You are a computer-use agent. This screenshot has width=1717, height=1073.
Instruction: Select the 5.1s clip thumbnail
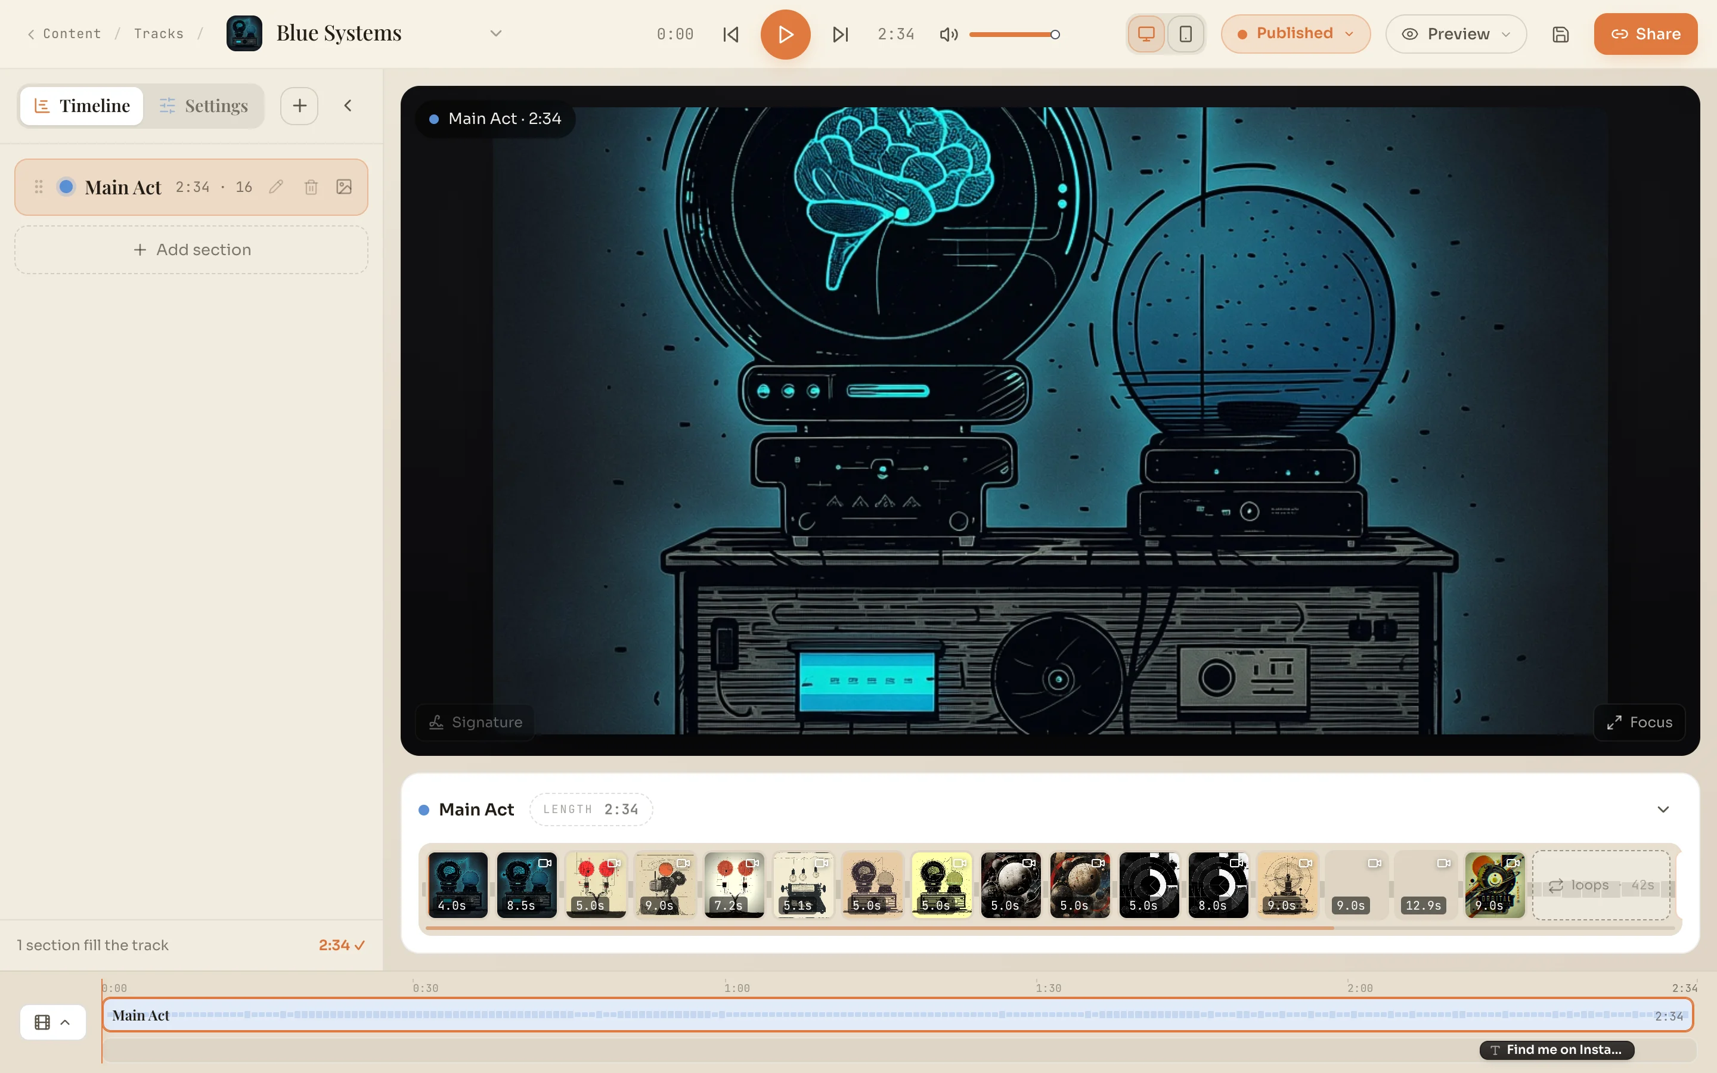804,885
